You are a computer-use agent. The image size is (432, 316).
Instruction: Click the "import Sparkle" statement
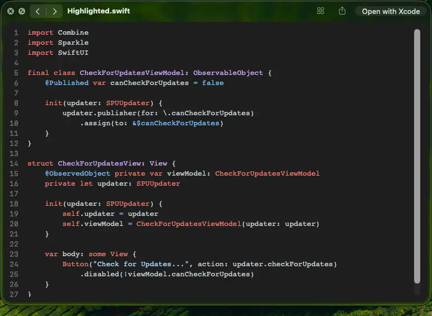[x=58, y=43]
